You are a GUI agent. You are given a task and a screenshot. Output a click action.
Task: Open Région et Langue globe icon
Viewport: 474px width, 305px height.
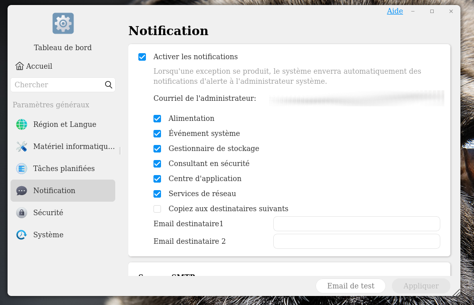22,124
